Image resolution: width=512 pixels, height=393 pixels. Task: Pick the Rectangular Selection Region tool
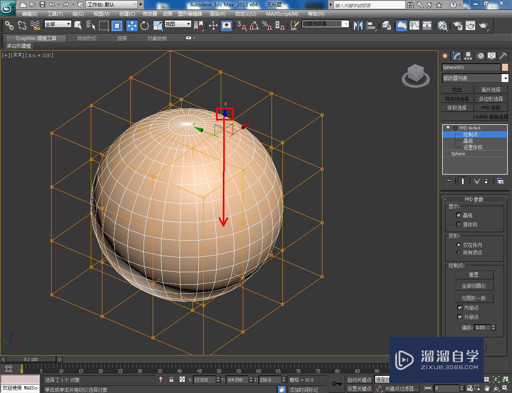click(x=104, y=26)
